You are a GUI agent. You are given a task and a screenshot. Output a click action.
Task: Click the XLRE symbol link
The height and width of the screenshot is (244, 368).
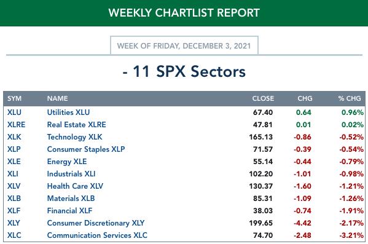pos(16,125)
